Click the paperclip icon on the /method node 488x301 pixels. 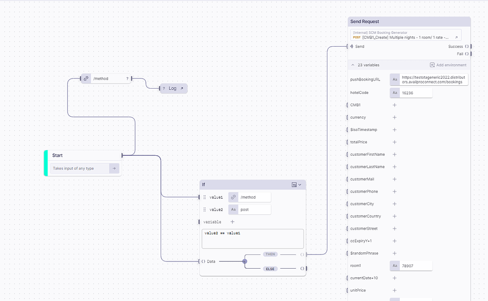tap(86, 78)
